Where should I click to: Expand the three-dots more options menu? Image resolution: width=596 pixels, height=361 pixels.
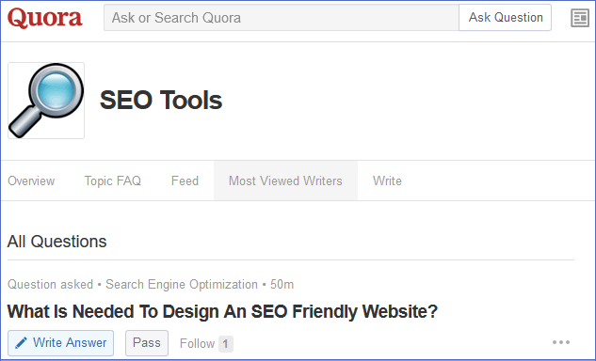(x=561, y=342)
